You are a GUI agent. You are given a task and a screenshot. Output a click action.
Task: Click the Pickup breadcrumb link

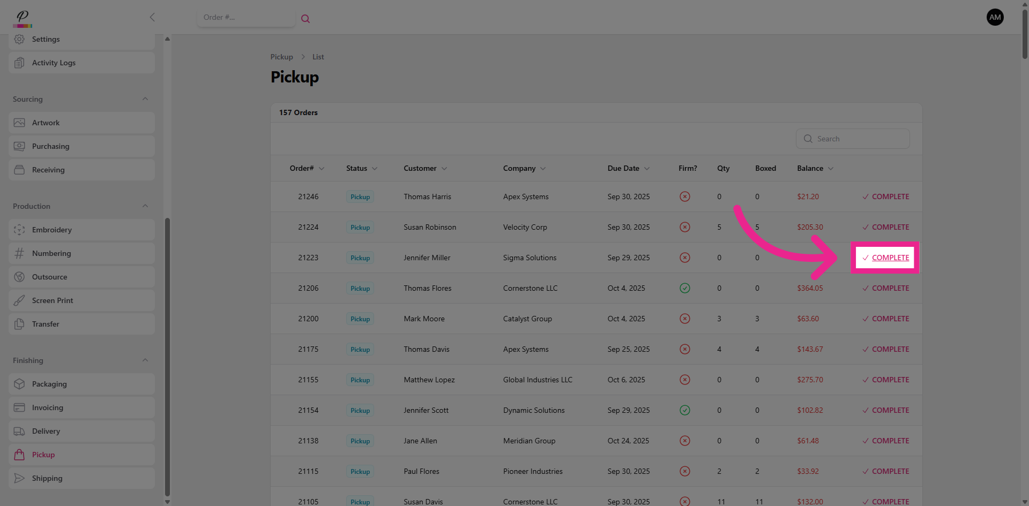pyautogui.click(x=281, y=57)
